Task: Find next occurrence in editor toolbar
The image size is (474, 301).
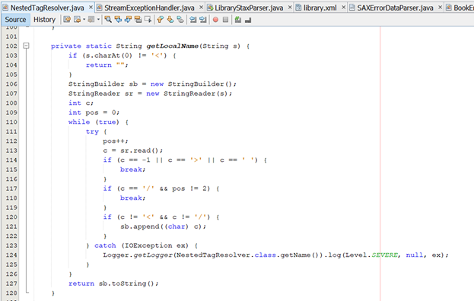Action: (x=128, y=20)
